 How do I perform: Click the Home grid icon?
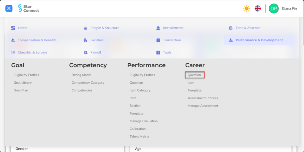13,28
